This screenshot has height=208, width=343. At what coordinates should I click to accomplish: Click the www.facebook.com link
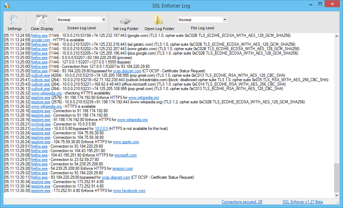(x=129, y=191)
